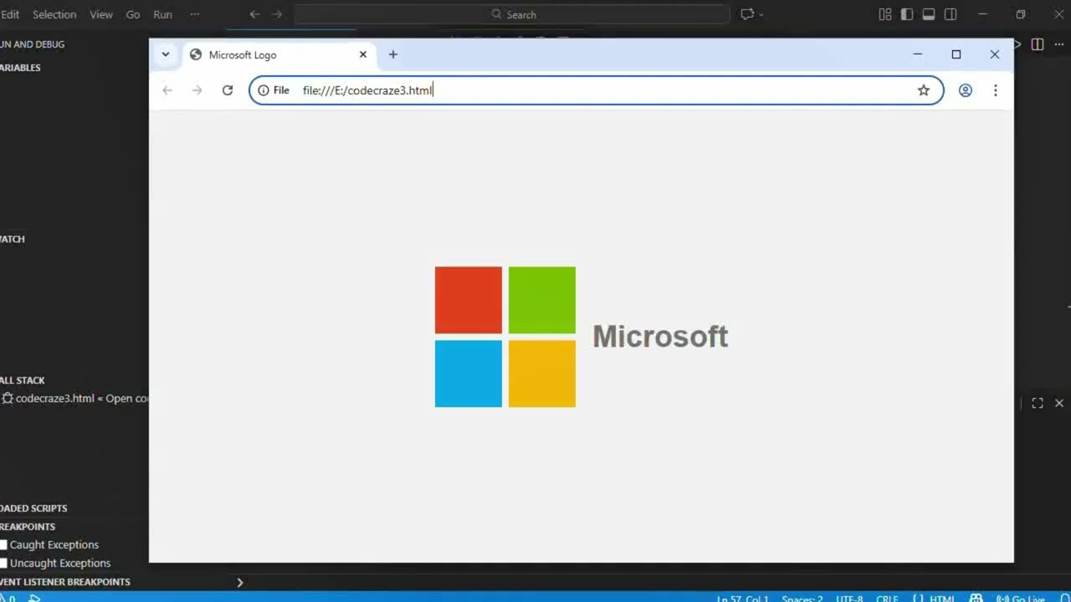Image resolution: width=1071 pixels, height=602 pixels.
Task: Navigate forward in VS Code title bar
Action: tap(277, 14)
